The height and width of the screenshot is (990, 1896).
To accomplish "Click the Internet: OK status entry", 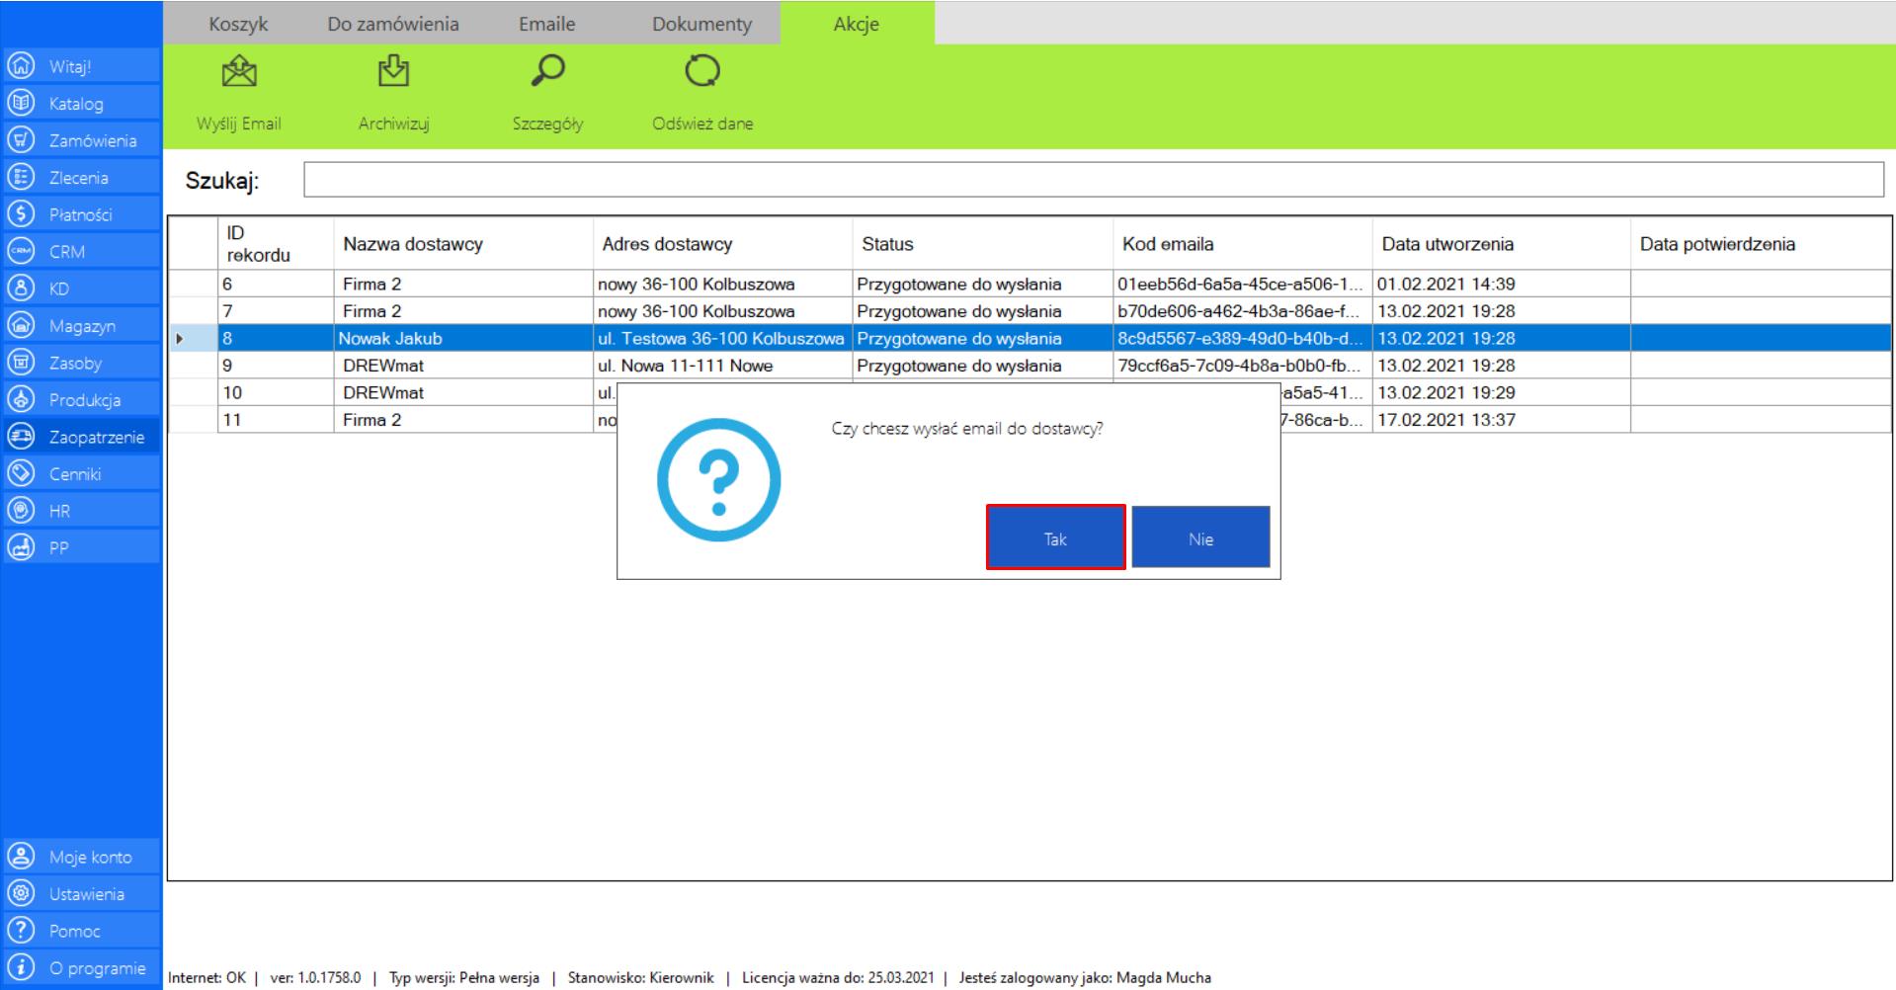I will click(206, 977).
